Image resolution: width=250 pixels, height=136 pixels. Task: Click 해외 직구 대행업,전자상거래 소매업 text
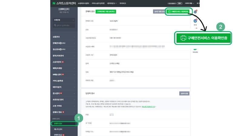click(x=122, y=72)
